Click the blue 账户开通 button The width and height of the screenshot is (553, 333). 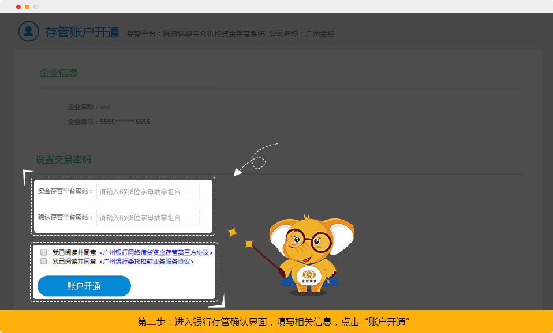click(x=84, y=286)
